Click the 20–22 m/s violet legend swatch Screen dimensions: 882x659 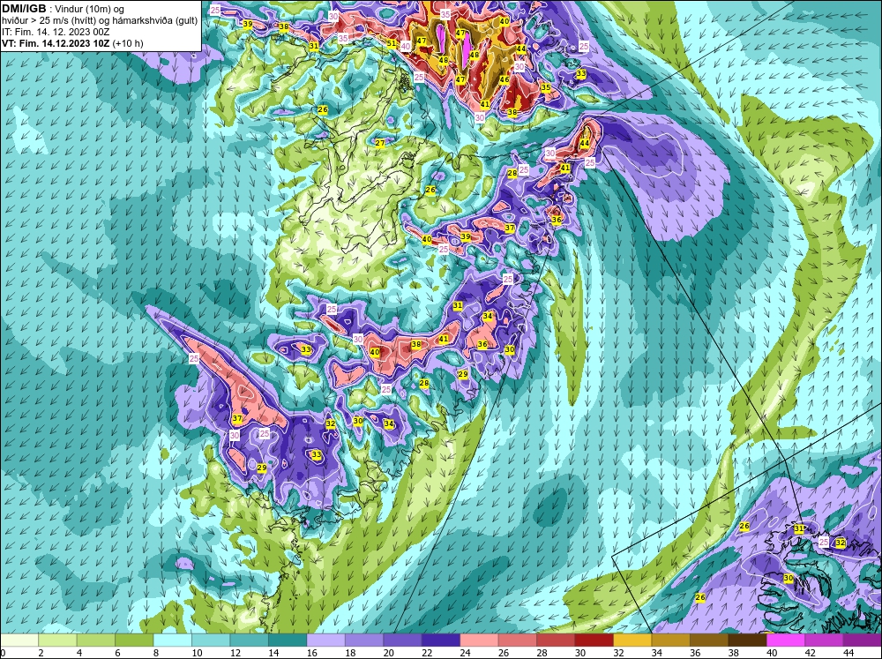pyautogui.click(x=402, y=640)
